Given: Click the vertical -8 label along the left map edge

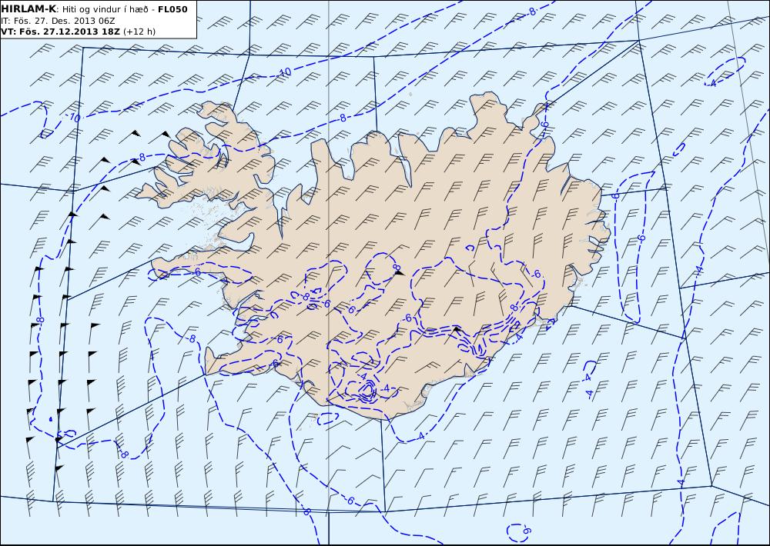Looking at the screenshot, I should pyautogui.click(x=40, y=321).
